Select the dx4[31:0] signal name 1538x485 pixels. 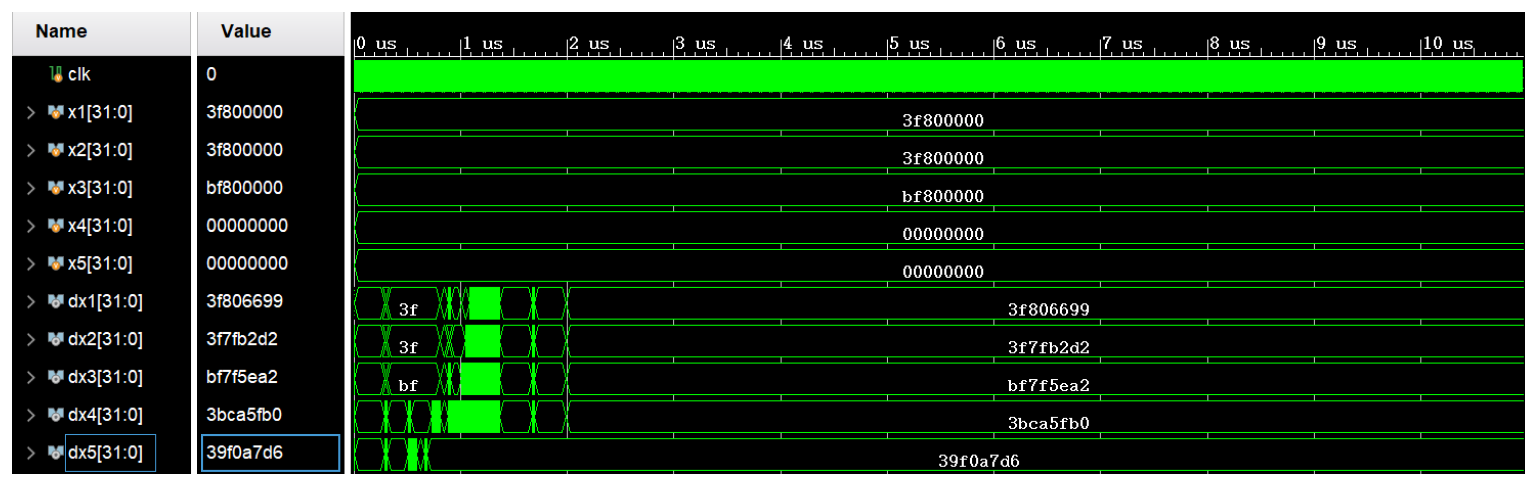point(105,415)
